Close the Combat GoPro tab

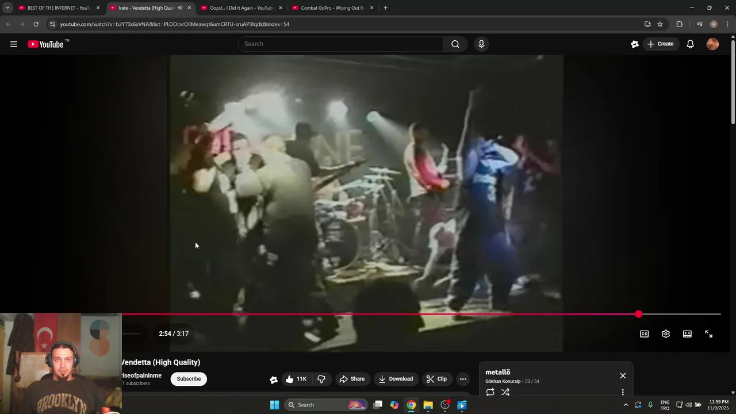(371, 8)
